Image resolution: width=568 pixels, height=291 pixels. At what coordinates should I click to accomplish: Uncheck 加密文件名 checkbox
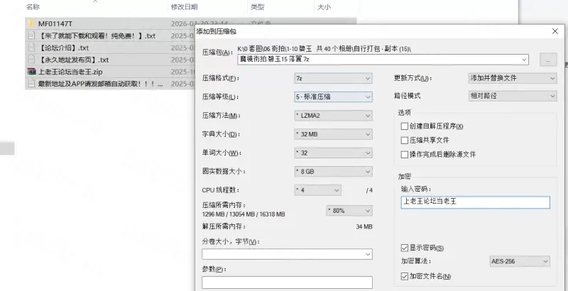click(x=405, y=277)
